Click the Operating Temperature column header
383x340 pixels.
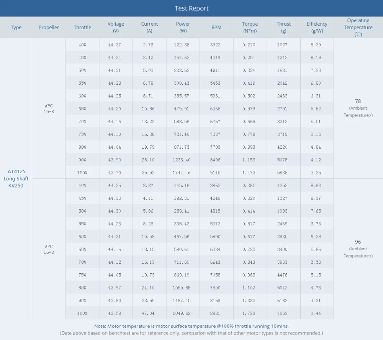[358, 27]
